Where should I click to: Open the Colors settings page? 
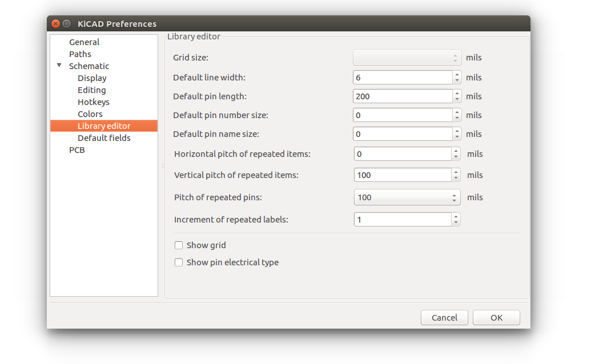pos(90,114)
